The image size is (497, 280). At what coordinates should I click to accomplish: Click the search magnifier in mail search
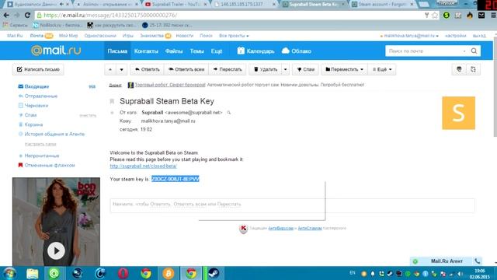(474, 51)
